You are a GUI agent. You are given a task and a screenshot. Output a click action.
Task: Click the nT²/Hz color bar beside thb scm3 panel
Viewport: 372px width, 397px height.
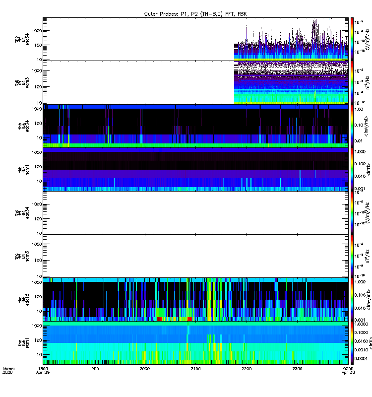click(x=352, y=82)
